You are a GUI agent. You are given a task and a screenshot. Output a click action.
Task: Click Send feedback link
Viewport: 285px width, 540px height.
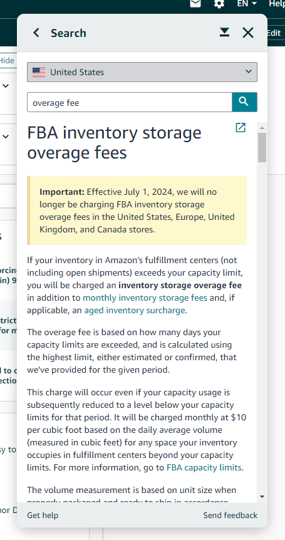coord(231,515)
